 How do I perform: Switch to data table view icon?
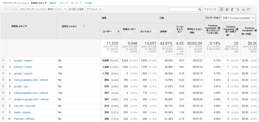[222, 10]
